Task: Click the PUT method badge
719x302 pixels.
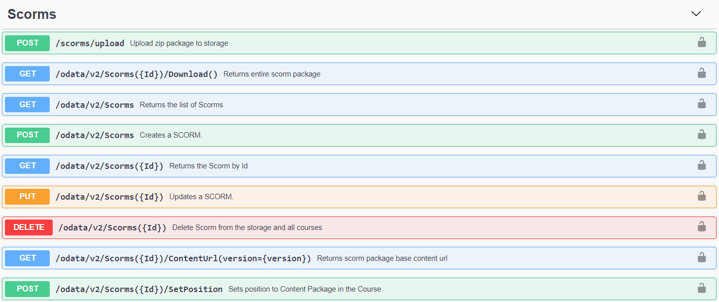Action: click(27, 197)
